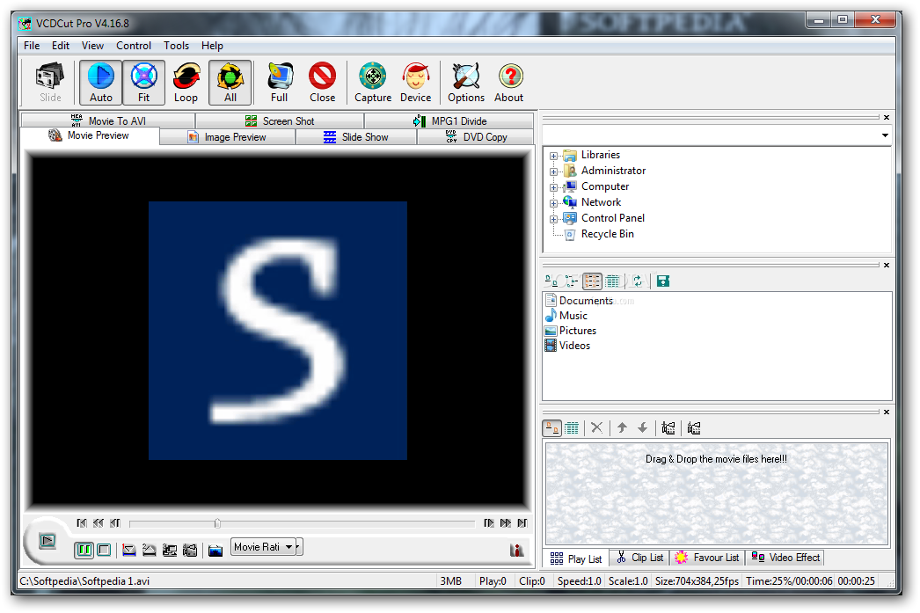Switch to the MPG1 Divide tab

[450, 120]
